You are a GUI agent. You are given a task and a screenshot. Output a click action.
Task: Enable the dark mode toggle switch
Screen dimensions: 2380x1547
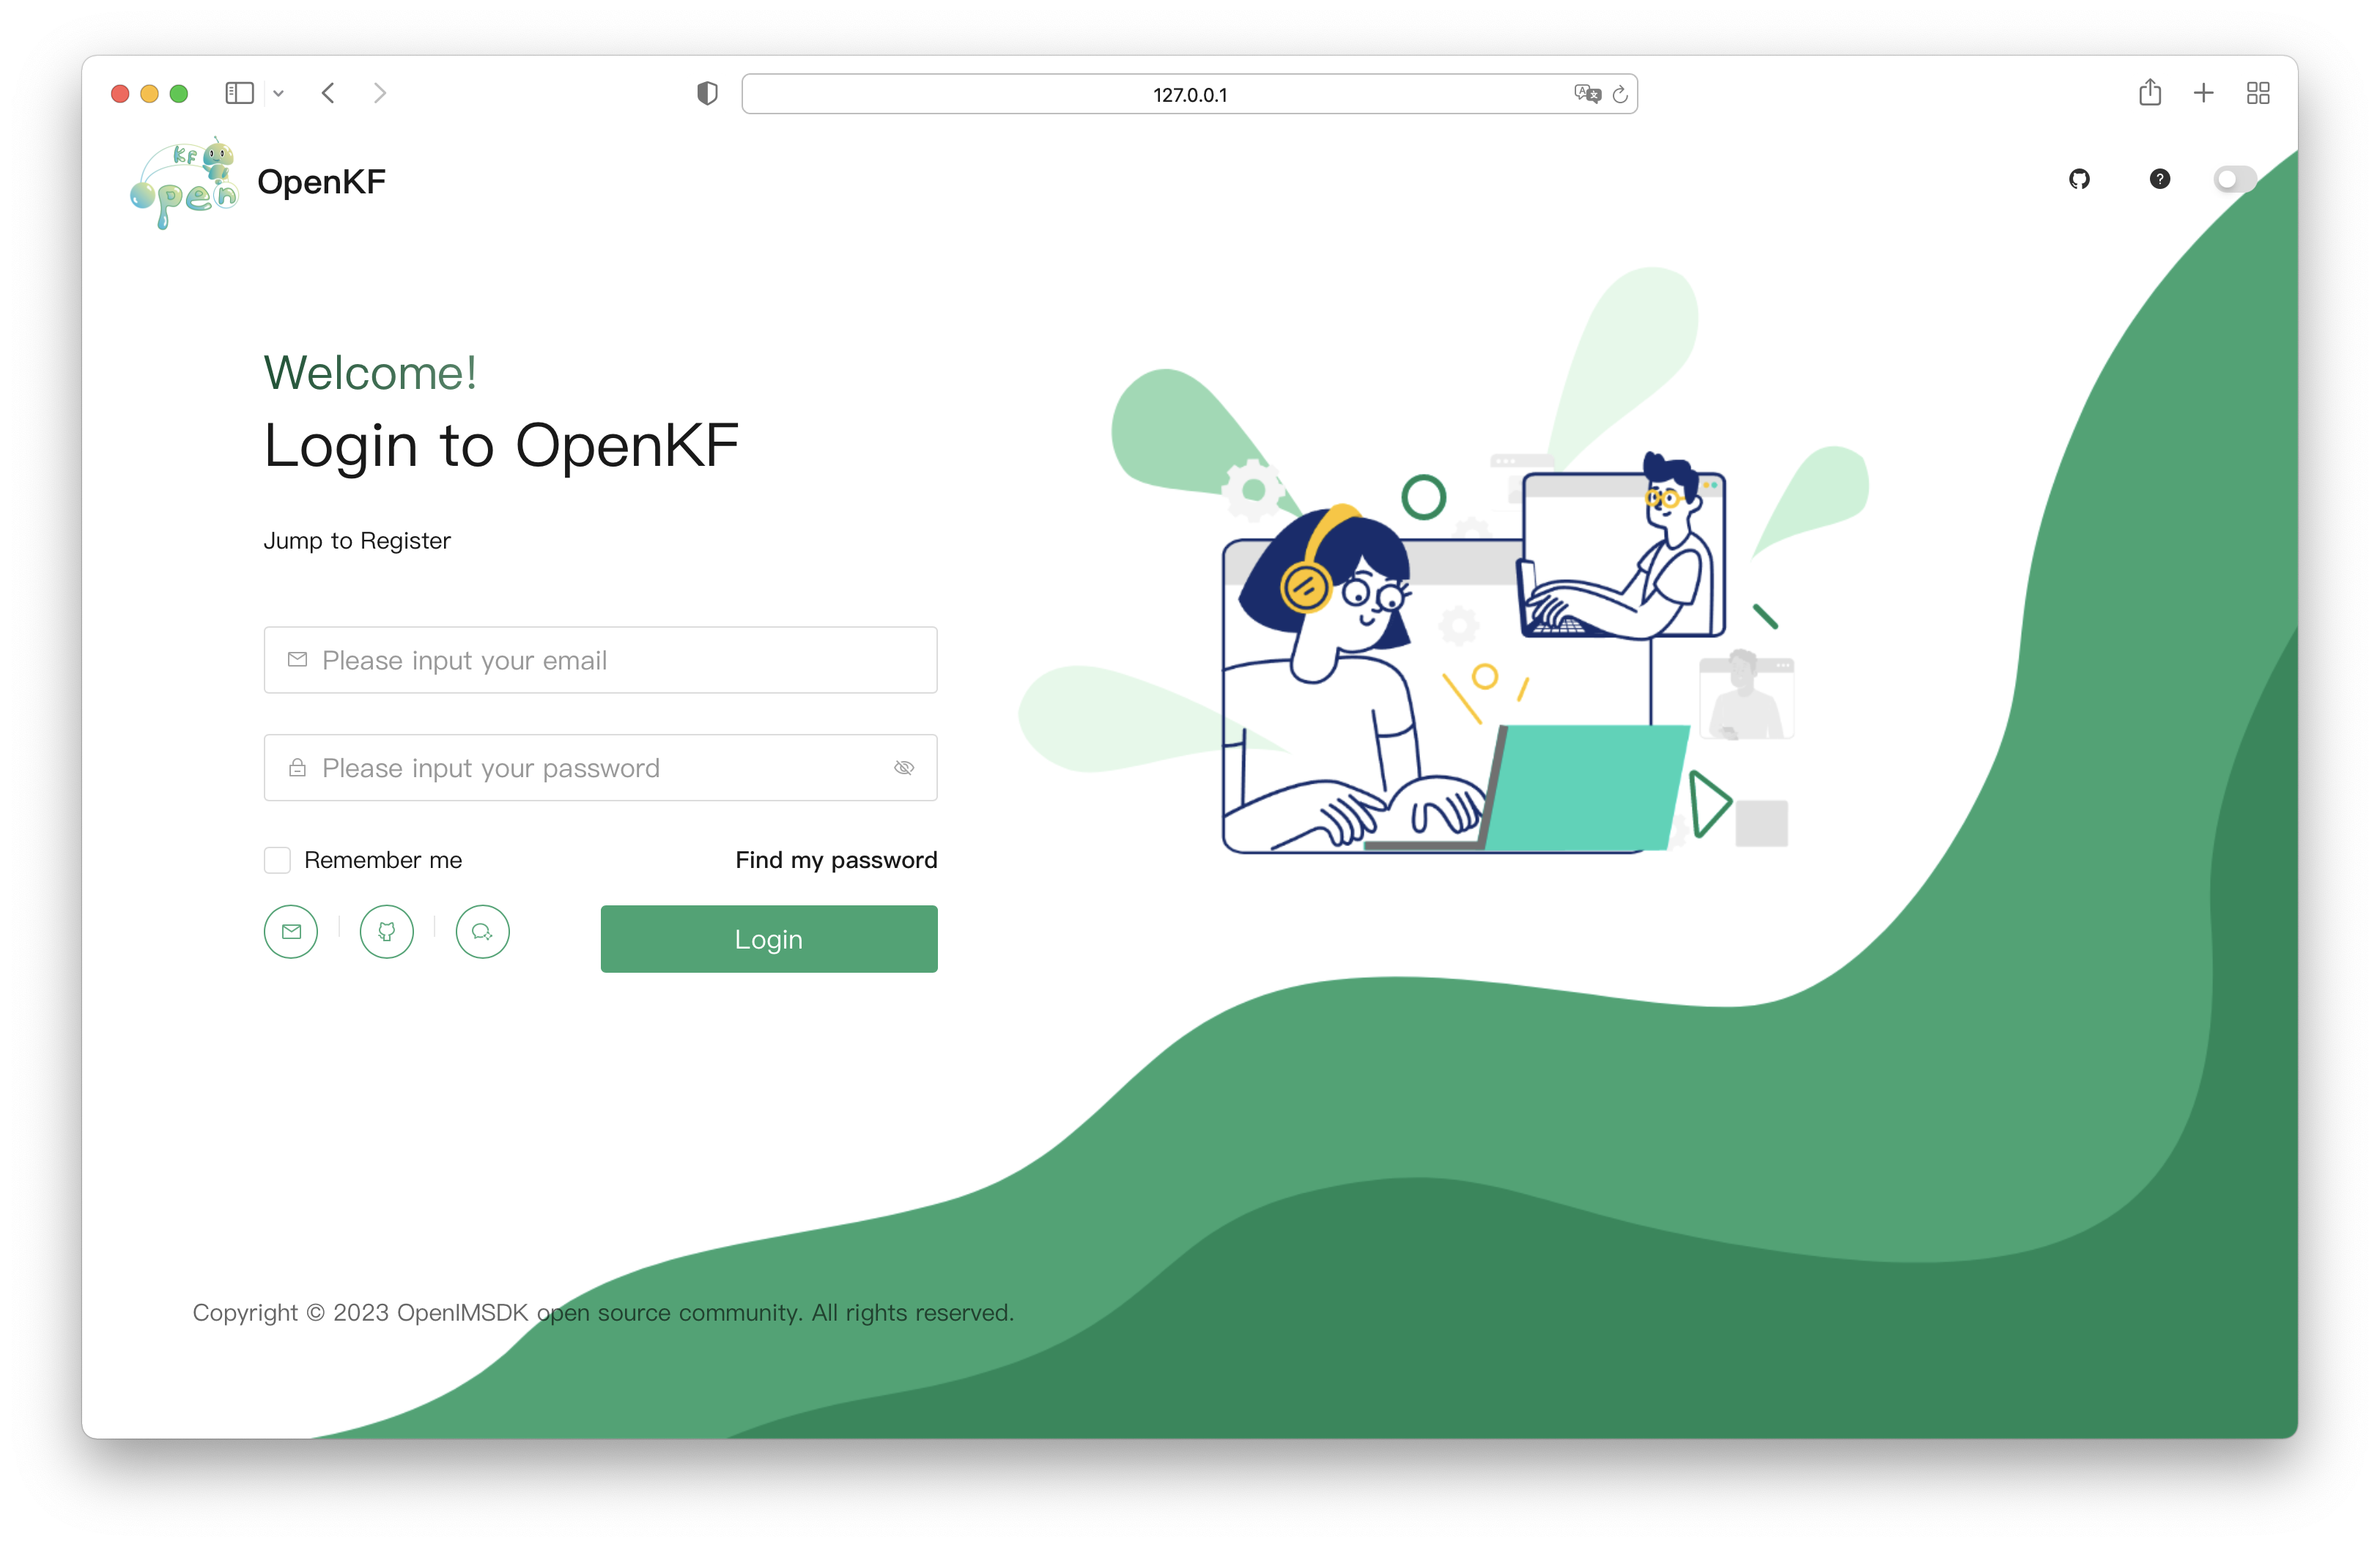pyautogui.click(x=2238, y=179)
